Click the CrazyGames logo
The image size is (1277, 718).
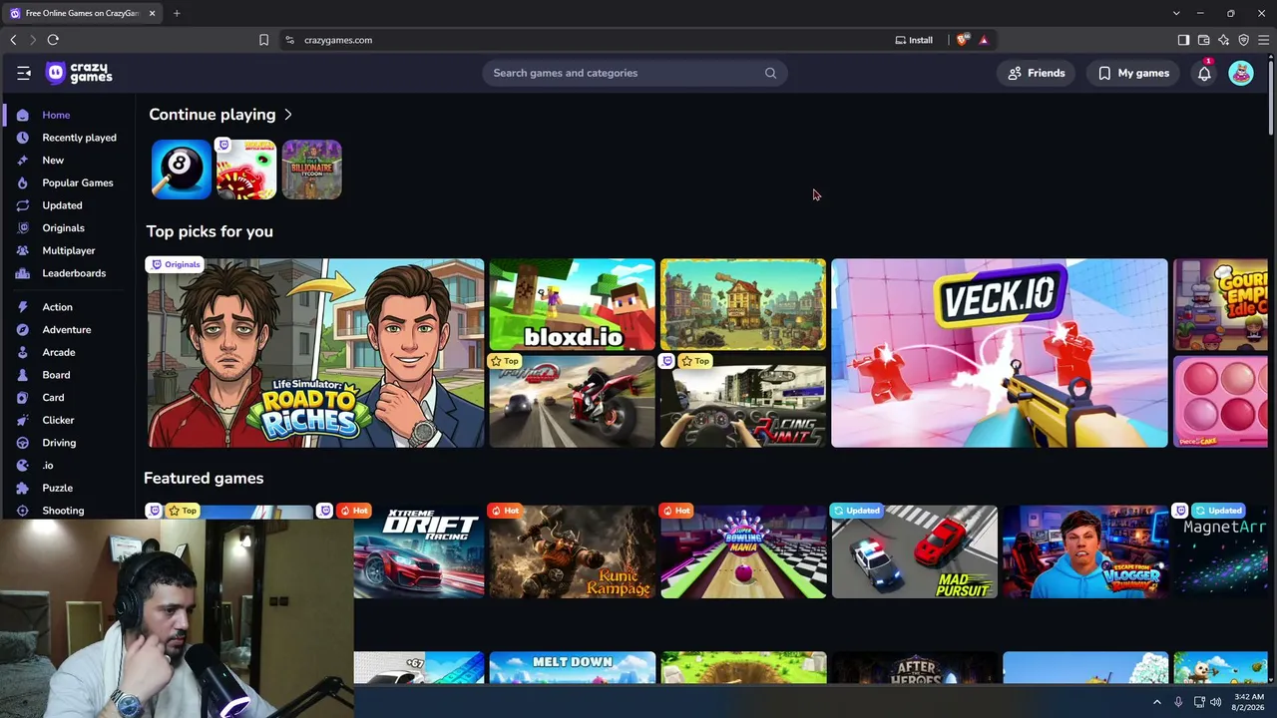click(x=80, y=73)
